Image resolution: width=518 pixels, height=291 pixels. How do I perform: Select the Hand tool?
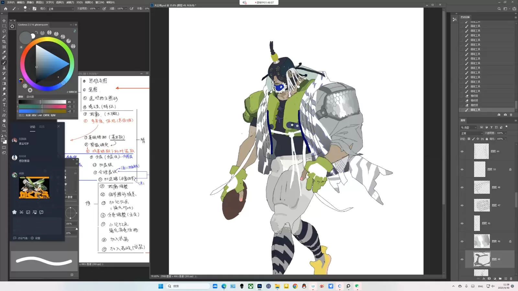(x=4, y=120)
